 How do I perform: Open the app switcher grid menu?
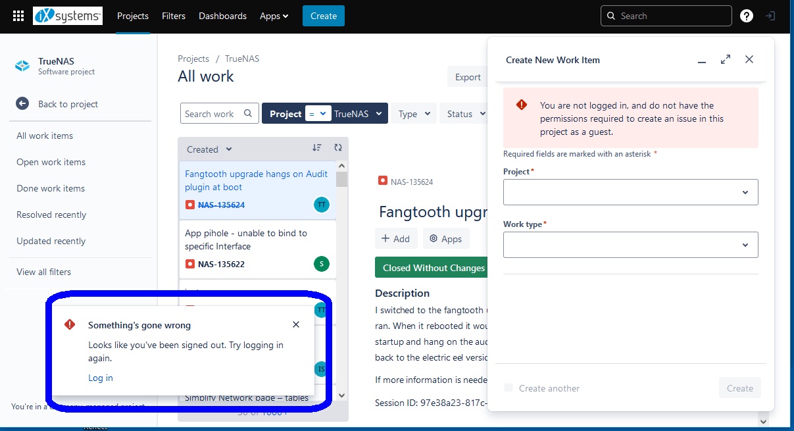[x=18, y=16]
